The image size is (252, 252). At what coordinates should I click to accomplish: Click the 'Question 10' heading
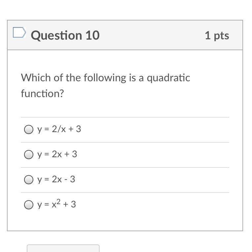tap(65, 35)
